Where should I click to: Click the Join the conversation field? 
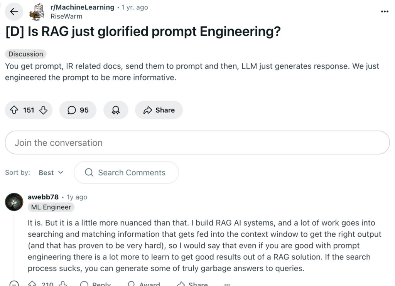pos(197,143)
